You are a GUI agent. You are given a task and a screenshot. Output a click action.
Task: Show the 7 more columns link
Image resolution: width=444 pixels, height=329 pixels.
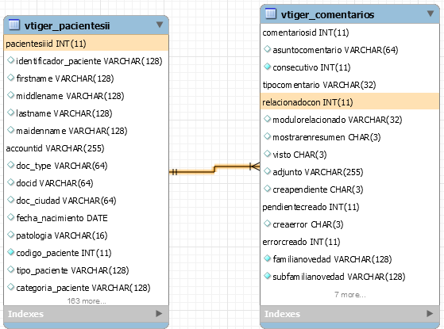tap(350, 295)
